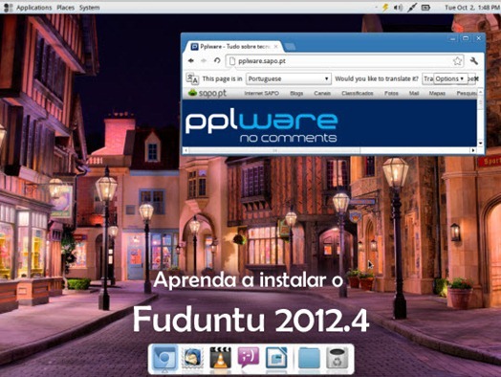Click the power lightning icon in the panel
The image size is (501, 377).
385,8
